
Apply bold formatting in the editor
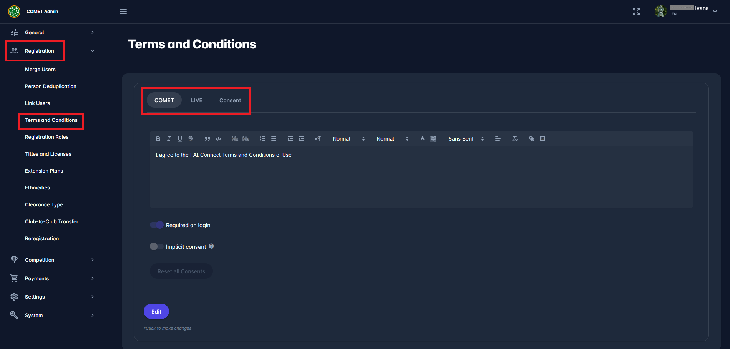[158, 139]
